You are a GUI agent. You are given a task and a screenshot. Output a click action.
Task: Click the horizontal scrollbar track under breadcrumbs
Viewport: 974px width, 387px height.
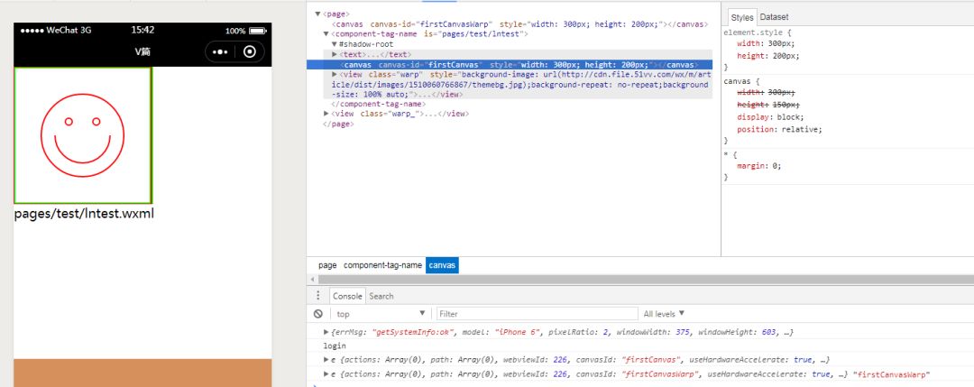(x=645, y=280)
